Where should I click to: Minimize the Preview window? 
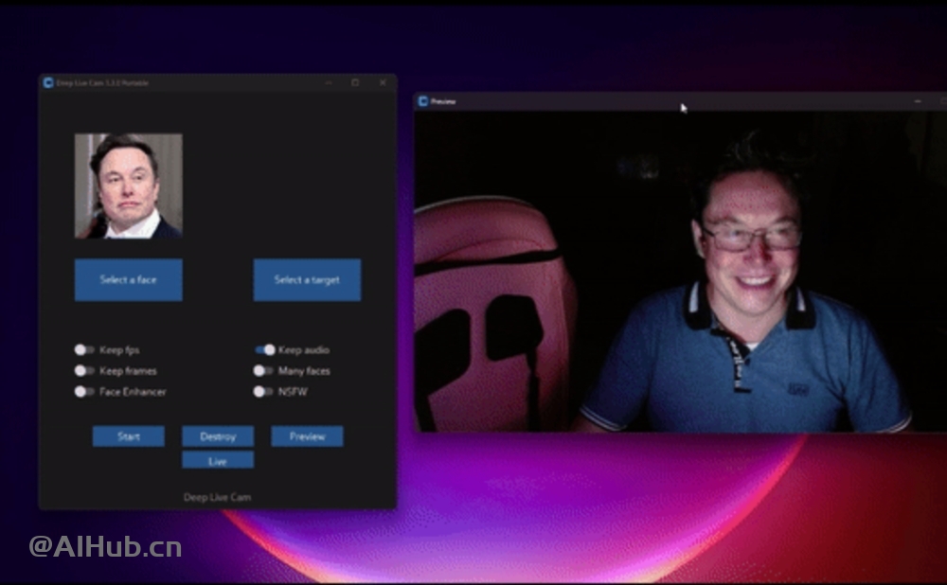click(x=918, y=101)
